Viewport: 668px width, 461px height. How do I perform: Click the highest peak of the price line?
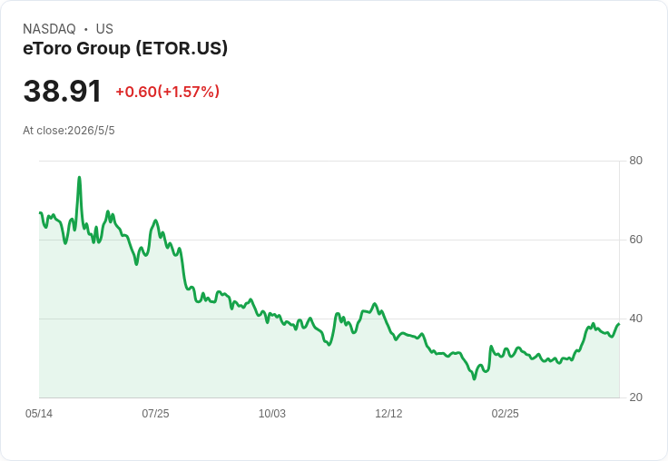[x=79, y=178]
